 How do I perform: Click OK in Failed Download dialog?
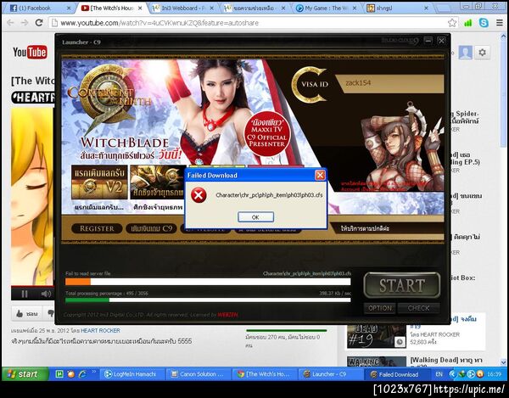[x=255, y=217]
